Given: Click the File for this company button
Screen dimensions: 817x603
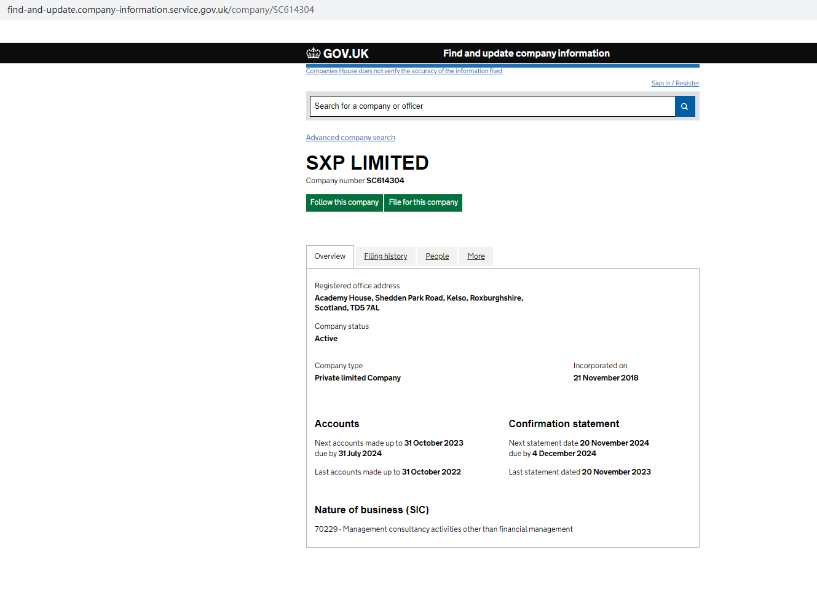Looking at the screenshot, I should [424, 202].
